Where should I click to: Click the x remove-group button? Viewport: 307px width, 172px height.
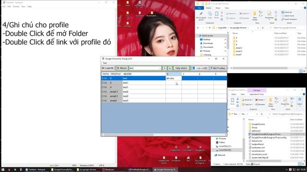170,68
